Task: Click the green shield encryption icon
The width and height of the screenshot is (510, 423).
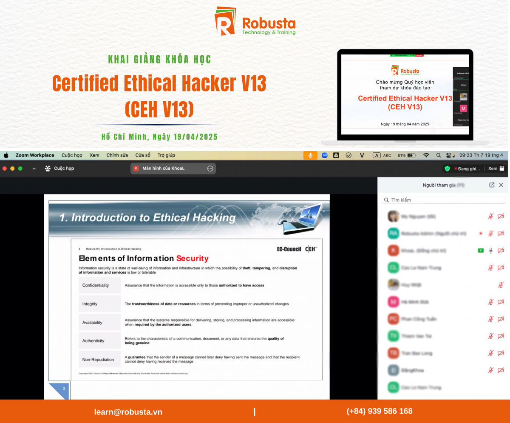Action: pos(447,169)
